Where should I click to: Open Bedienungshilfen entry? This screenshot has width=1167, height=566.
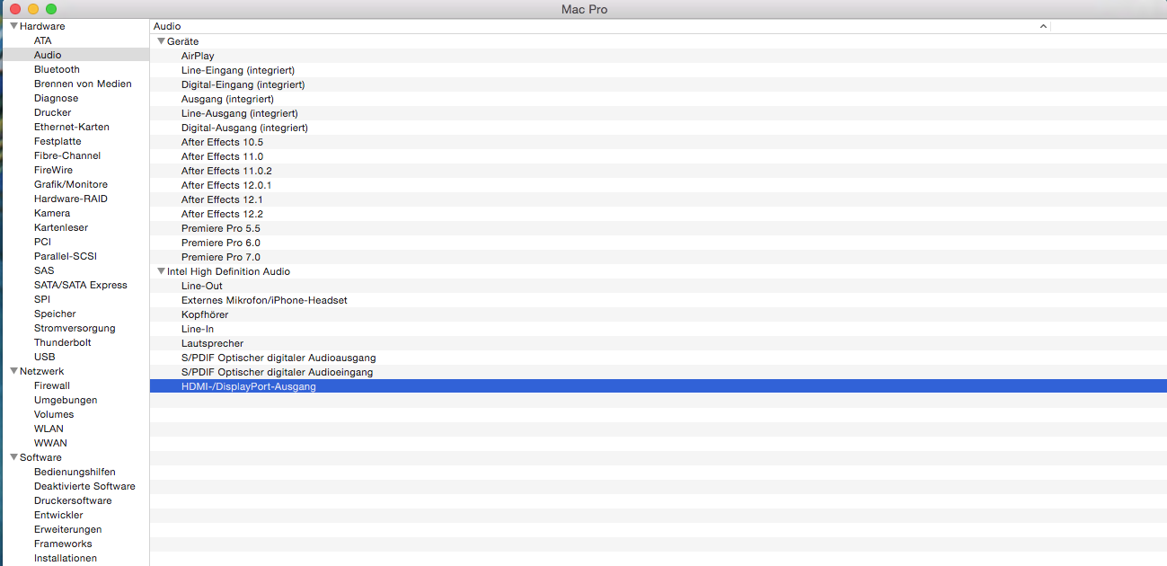pyautogui.click(x=75, y=472)
